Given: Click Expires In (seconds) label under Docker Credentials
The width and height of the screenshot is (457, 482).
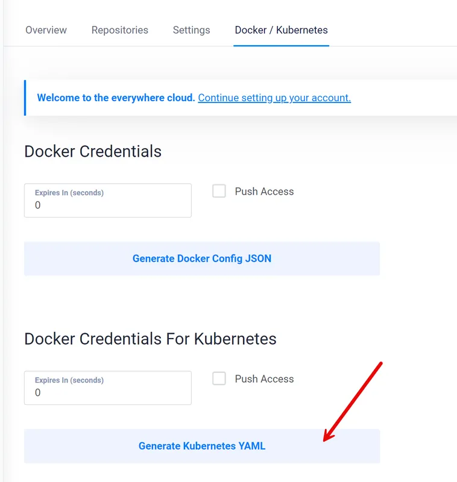Looking at the screenshot, I should click(x=69, y=193).
